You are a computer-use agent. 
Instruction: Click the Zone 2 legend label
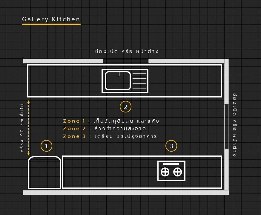click(74, 129)
